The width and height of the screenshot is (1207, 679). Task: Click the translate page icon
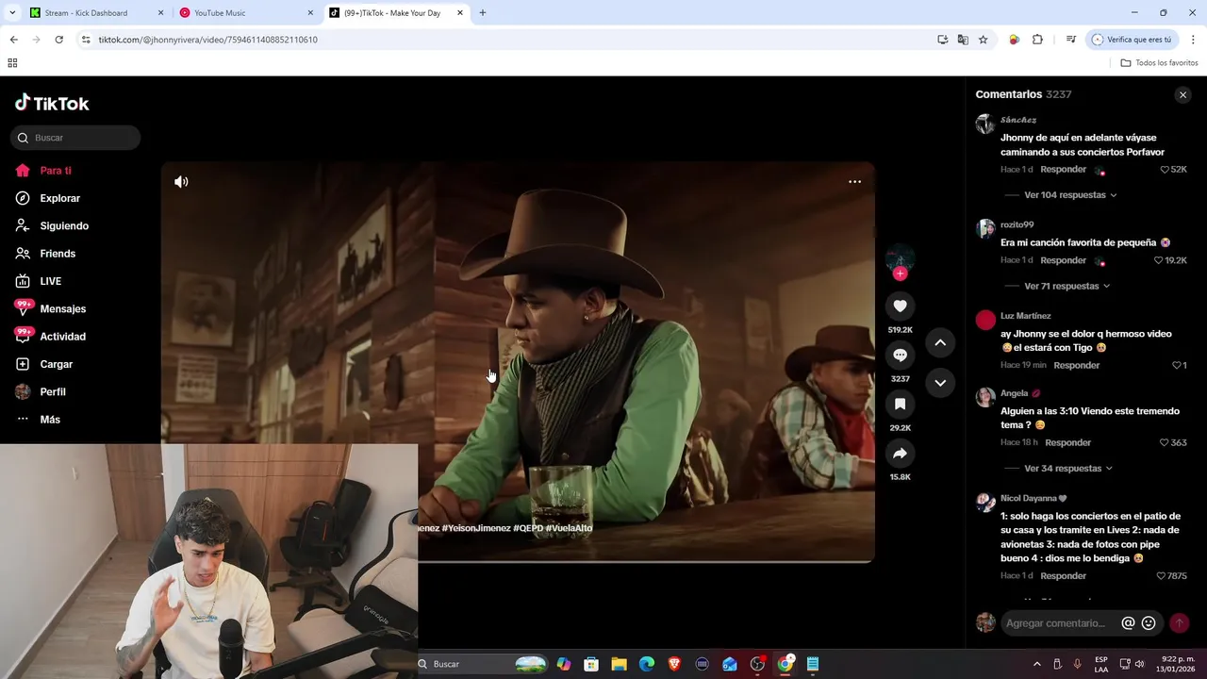click(963, 40)
